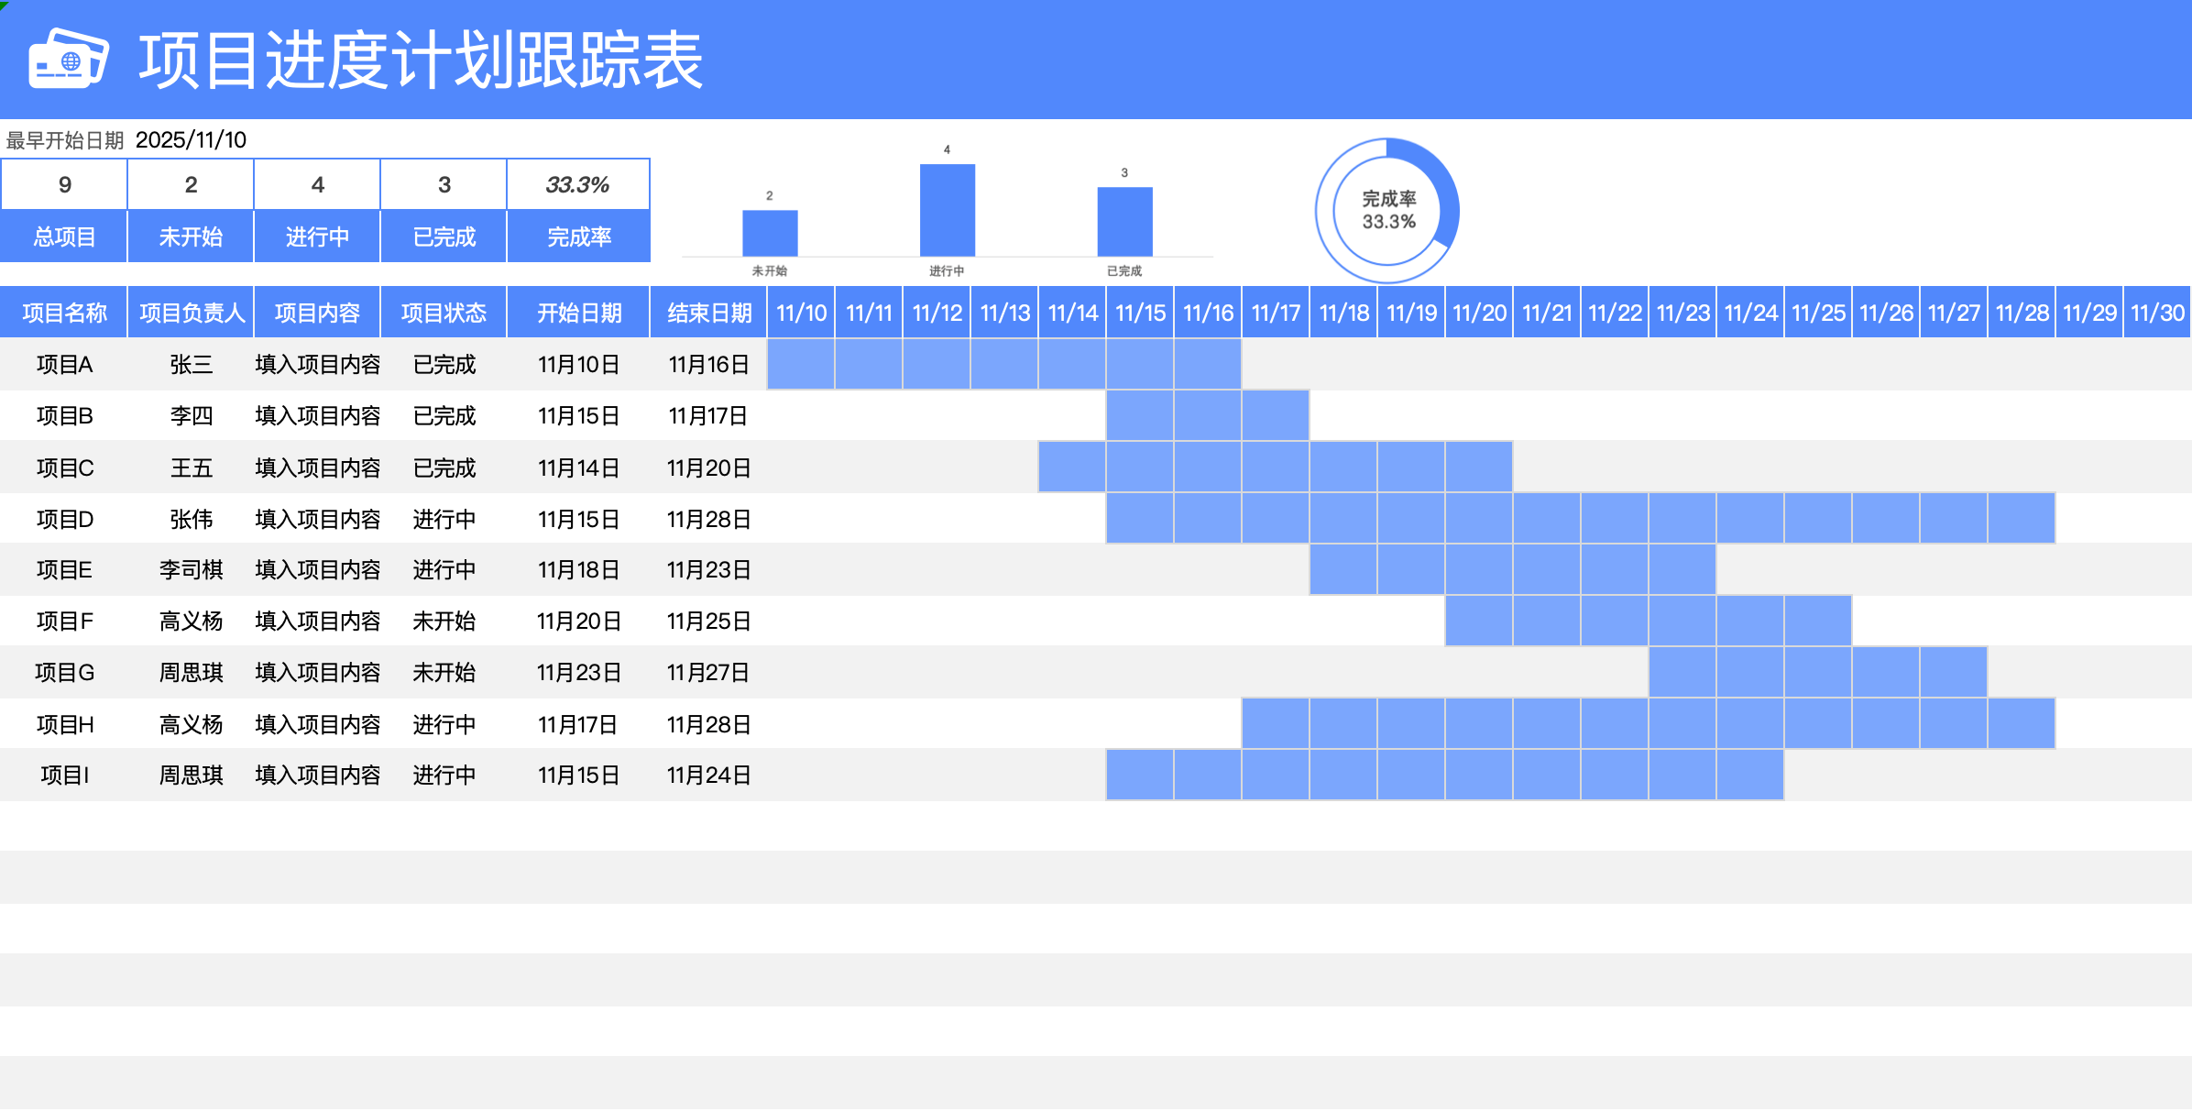
Task: Select the 开始日期 column header
Action: coord(578,313)
